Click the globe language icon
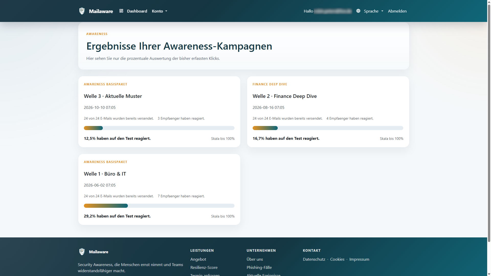This screenshot has width=491, height=276. [x=358, y=11]
